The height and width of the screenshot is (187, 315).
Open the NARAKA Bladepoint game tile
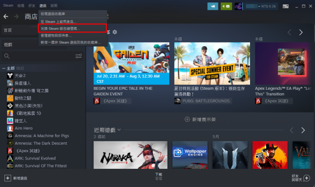point(130,155)
